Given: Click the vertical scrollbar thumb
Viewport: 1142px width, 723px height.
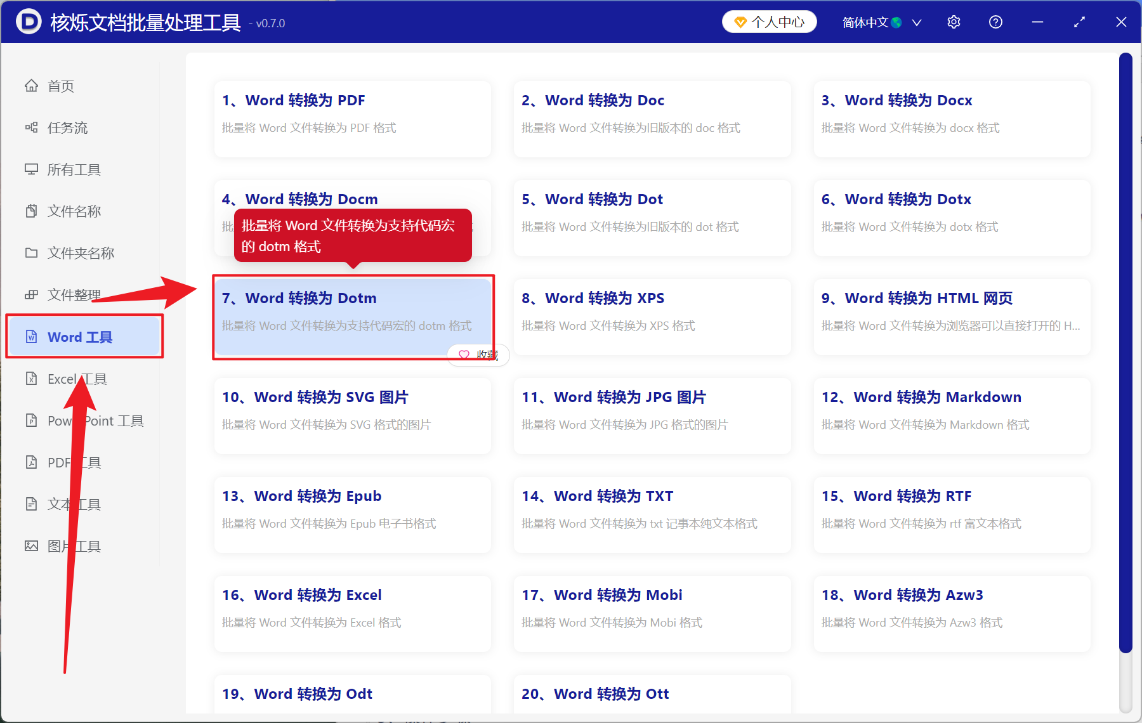Looking at the screenshot, I should click(x=1126, y=353).
